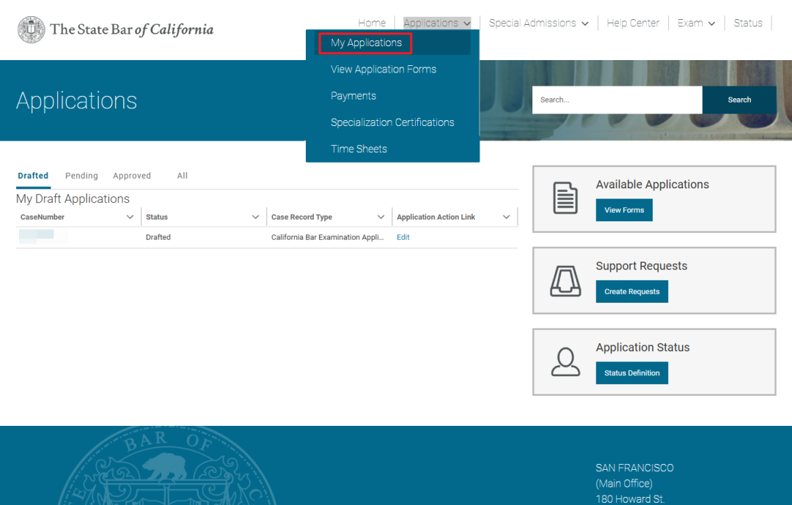
Task: Focus the Search input field
Action: pyautogui.click(x=617, y=100)
